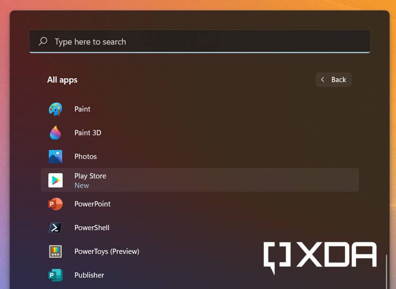Open PowerPoint
The image size is (396, 289).
coord(92,204)
